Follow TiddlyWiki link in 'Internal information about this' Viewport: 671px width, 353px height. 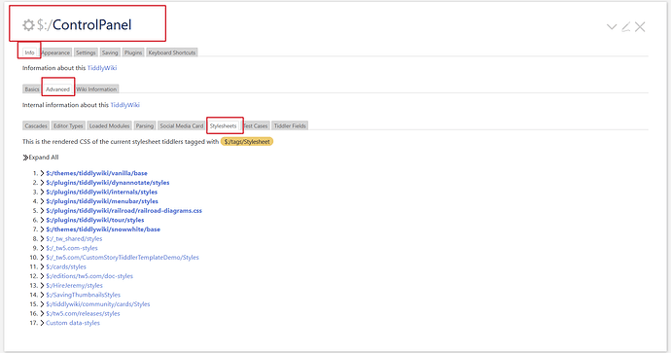pos(124,105)
